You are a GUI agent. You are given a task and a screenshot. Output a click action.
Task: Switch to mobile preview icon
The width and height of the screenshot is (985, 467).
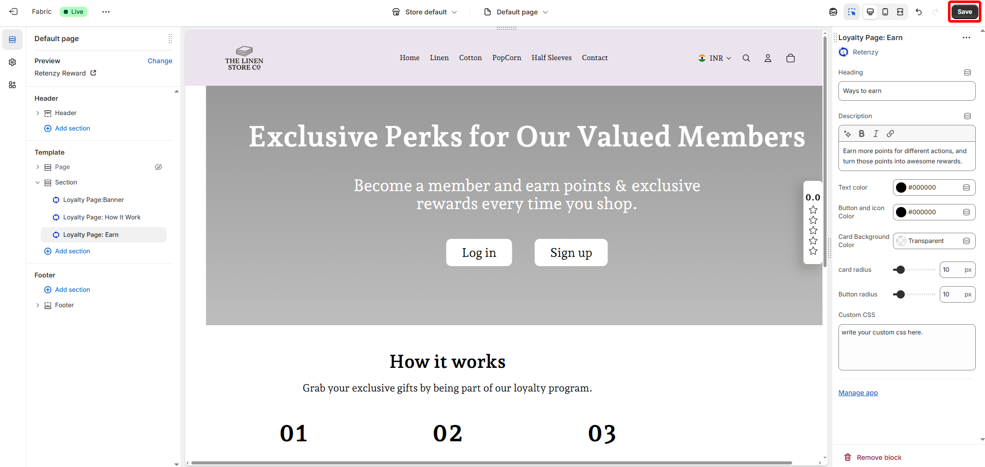point(885,12)
